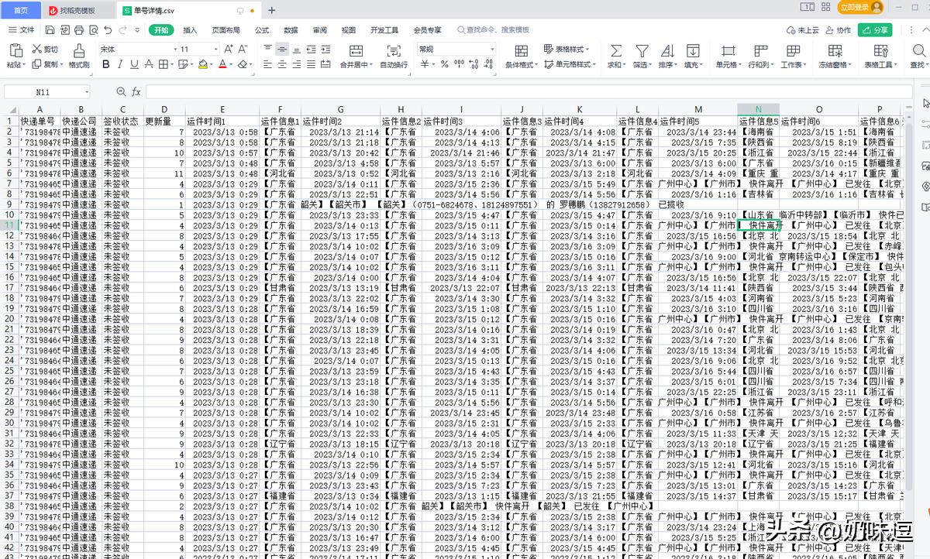Click the Format Painter (格式刷) icon
Viewport: 930px width, 559px height.
(x=78, y=51)
